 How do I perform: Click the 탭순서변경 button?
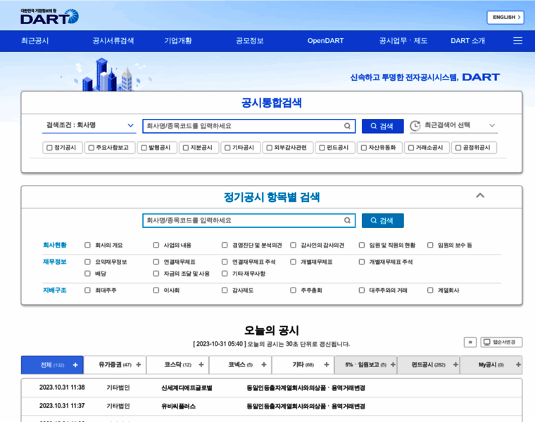coord(501,342)
